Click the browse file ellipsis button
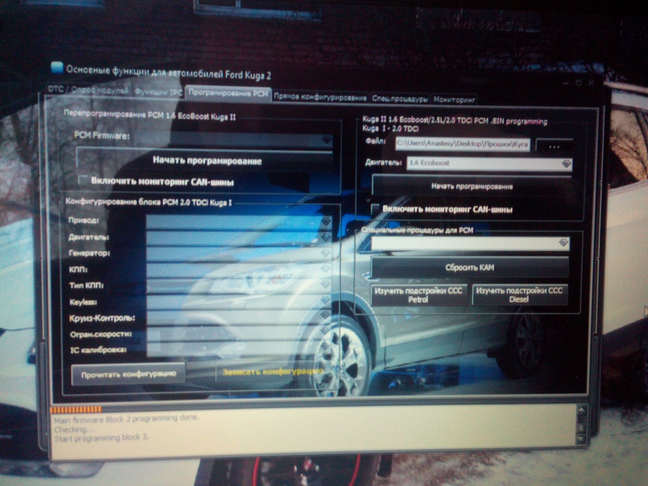This screenshot has width=648, height=486. click(x=554, y=146)
